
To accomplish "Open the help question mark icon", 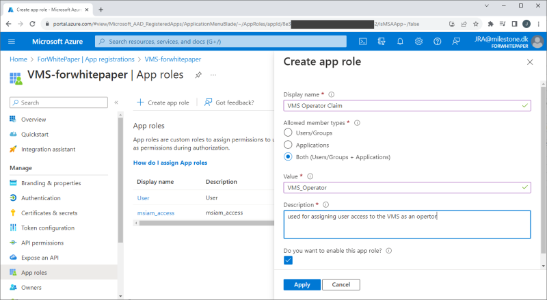I will tap(437, 41).
